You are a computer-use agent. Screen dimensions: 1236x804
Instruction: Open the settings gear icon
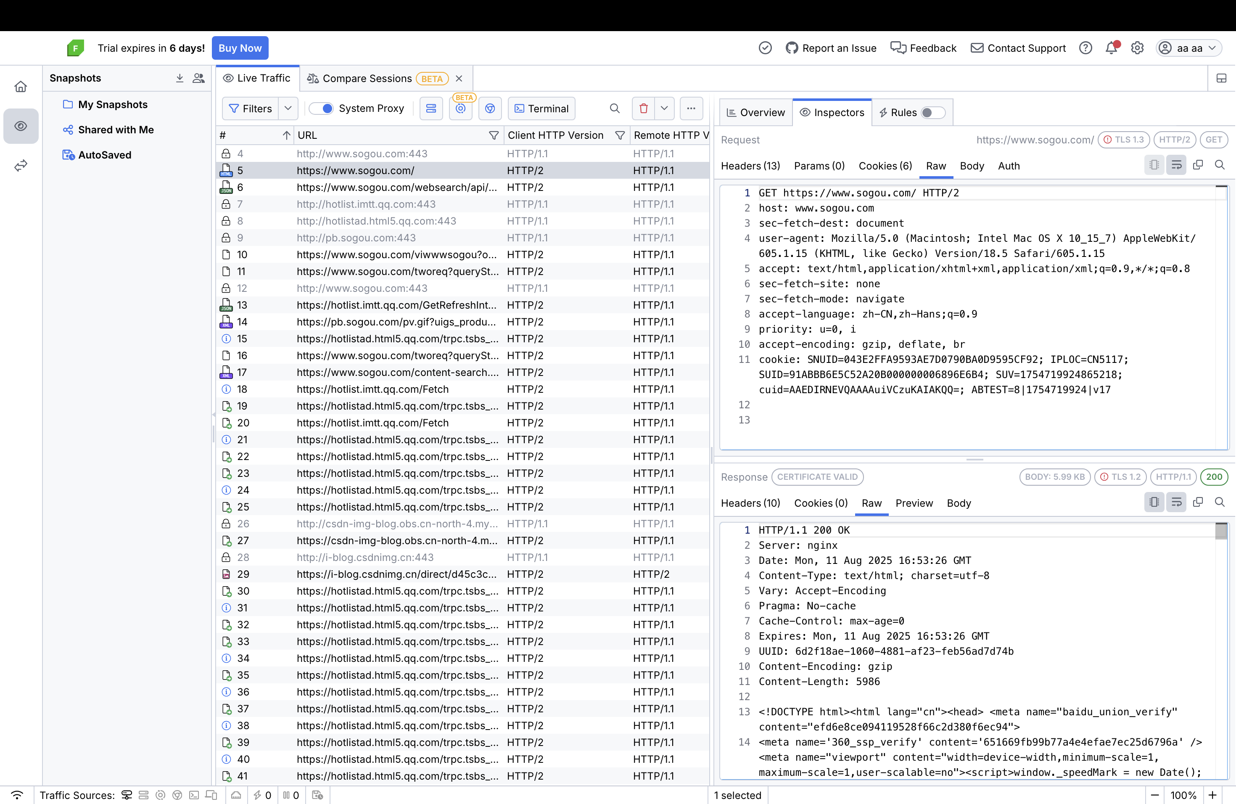click(1137, 48)
